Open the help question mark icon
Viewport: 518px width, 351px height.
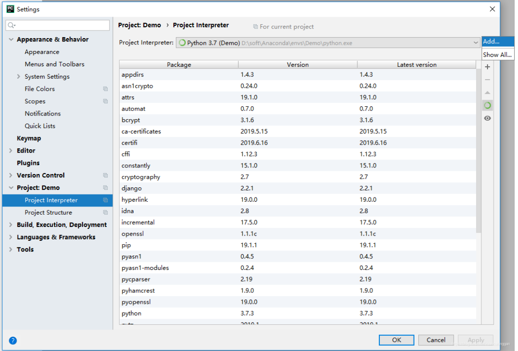point(12,341)
